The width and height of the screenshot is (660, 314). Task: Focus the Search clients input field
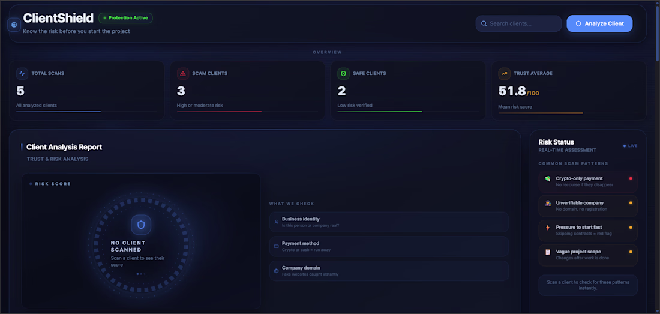[x=518, y=23]
